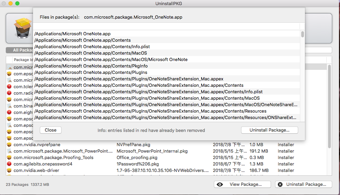Click icon beside com.microsoft.package.Microsoft_PowerPoint row
340x195 pixels.
click(9, 151)
